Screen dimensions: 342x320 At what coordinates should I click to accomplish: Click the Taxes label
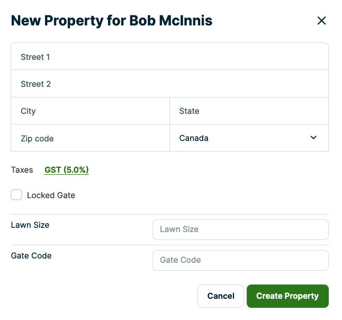pos(22,170)
